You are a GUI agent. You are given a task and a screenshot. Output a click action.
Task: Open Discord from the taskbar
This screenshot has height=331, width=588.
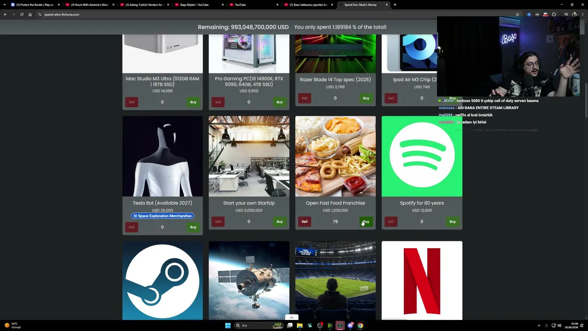(x=351, y=325)
